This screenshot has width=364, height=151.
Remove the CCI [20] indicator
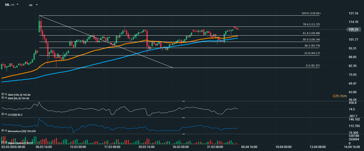click(6, 114)
